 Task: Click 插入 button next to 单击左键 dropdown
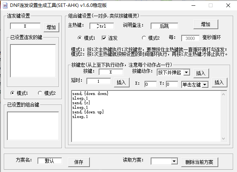(x=219, y=82)
